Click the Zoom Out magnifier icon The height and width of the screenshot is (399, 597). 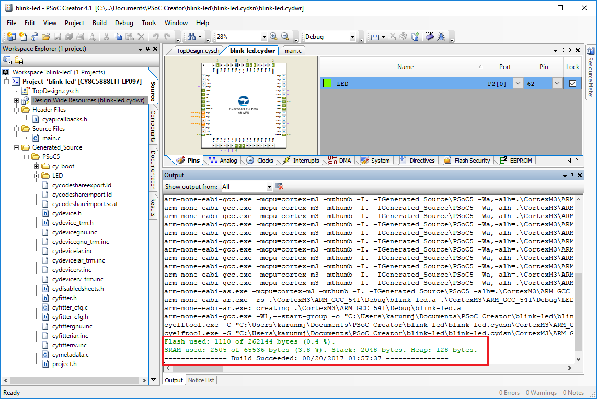[285, 37]
